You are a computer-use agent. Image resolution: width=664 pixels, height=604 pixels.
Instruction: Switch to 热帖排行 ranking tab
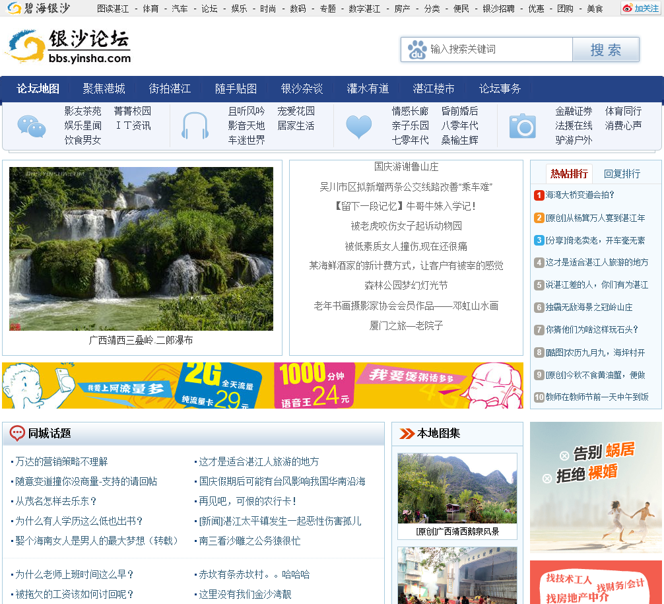tap(569, 174)
